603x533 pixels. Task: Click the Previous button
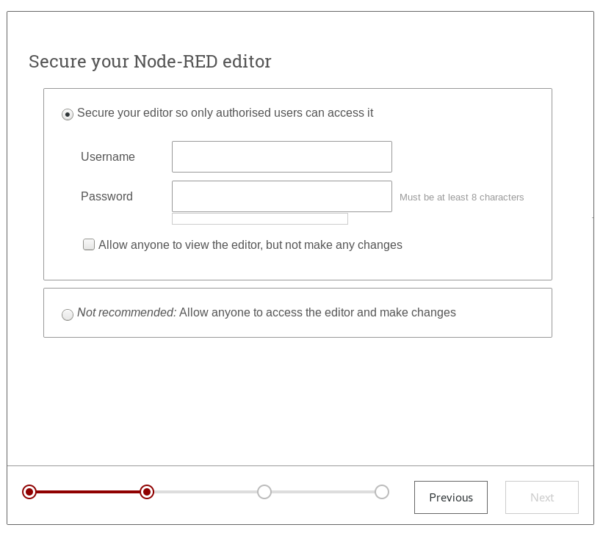pos(451,497)
